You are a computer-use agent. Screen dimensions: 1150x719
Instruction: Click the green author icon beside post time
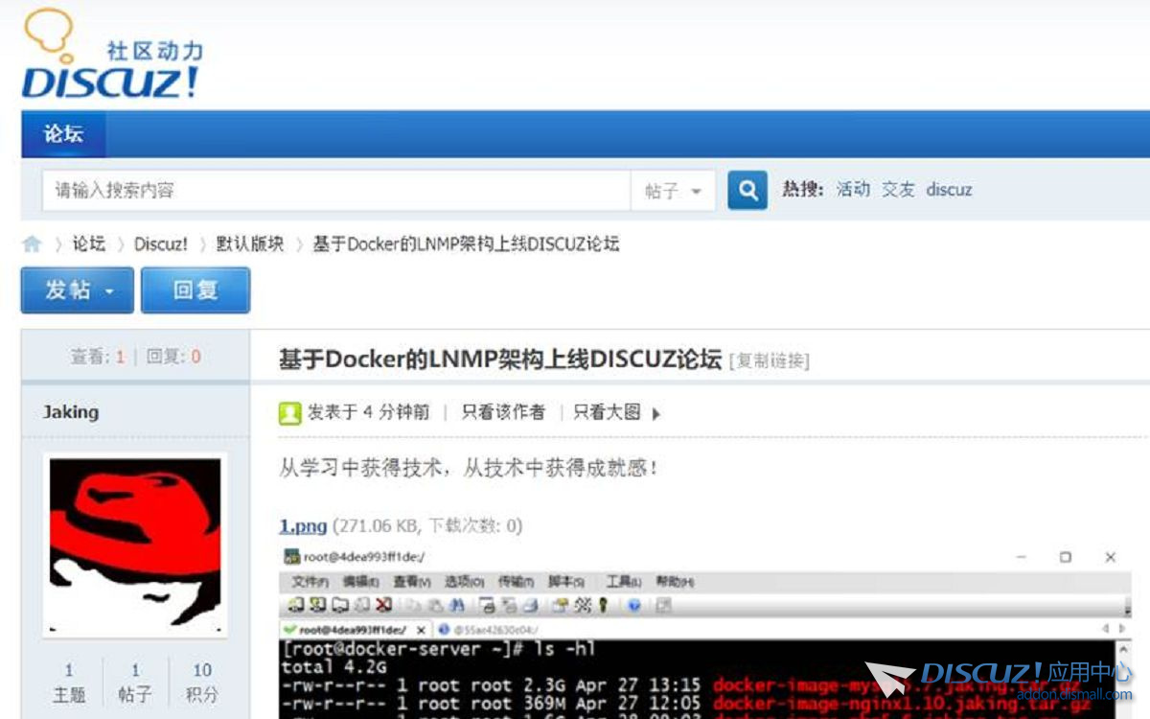pyautogui.click(x=289, y=413)
